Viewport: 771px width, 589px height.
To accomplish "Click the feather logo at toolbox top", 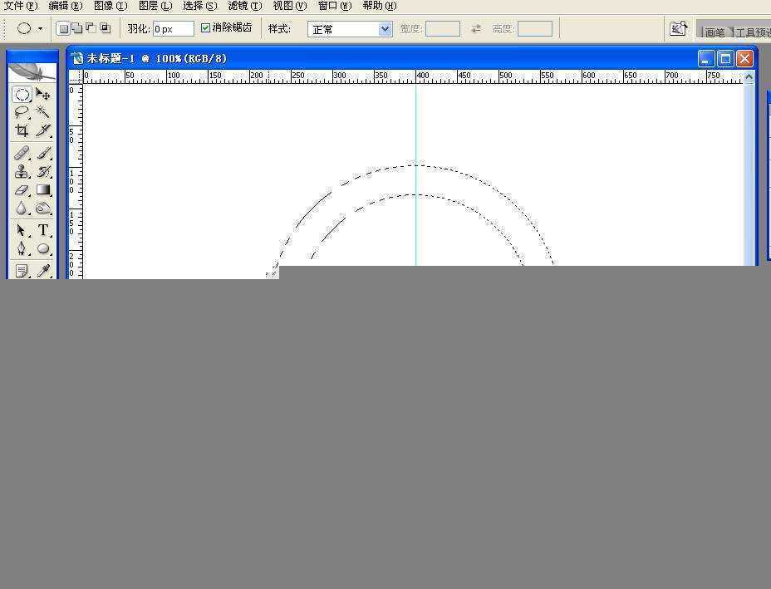I will point(32,71).
